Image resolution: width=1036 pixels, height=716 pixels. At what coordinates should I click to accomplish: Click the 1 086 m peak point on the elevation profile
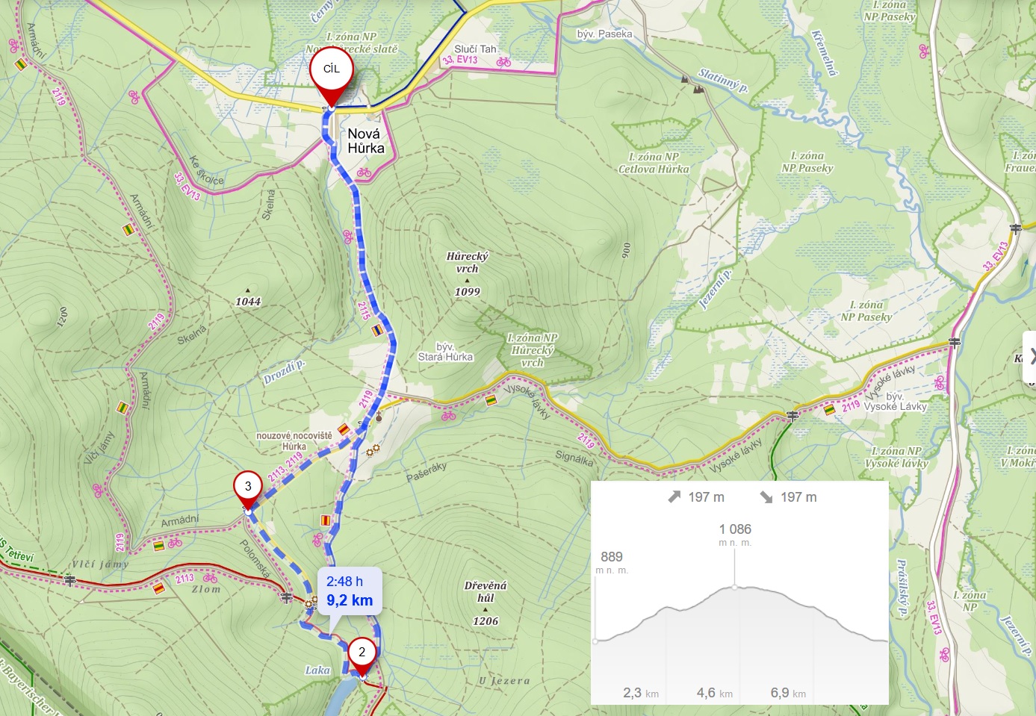pos(735,588)
